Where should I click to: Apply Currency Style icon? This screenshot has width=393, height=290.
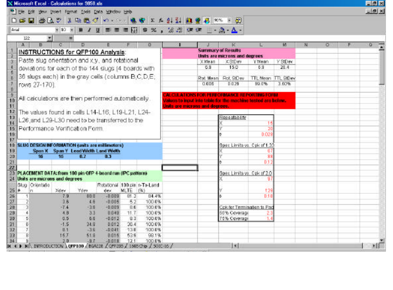tap(145, 30)
